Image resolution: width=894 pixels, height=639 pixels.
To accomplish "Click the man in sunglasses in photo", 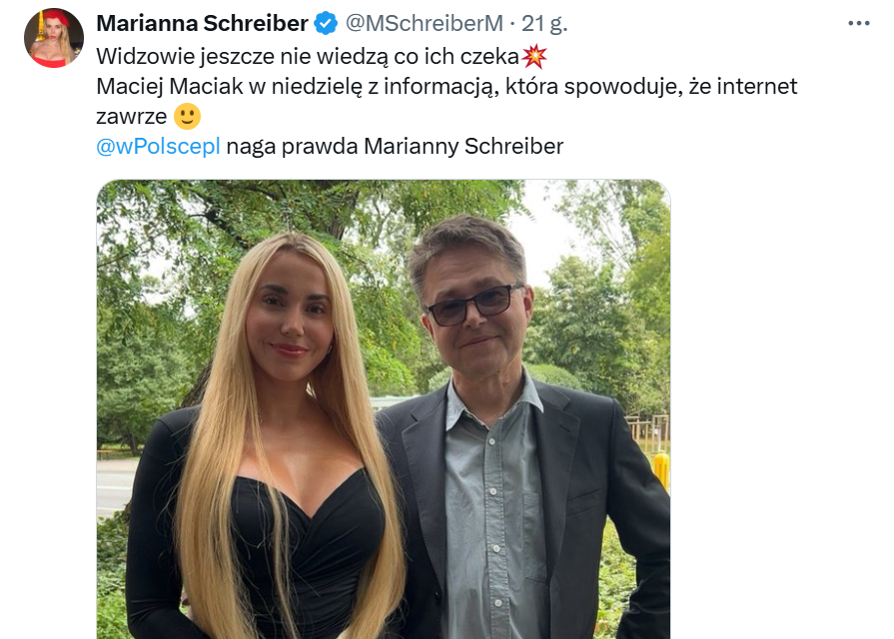I will pyautogui.click(x=521, y=433).
